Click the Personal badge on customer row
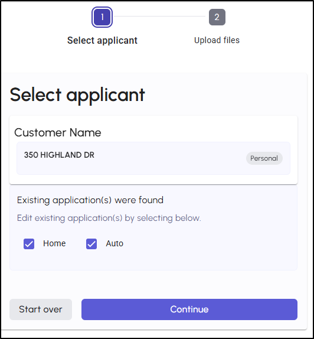 [x=264, y=158]
